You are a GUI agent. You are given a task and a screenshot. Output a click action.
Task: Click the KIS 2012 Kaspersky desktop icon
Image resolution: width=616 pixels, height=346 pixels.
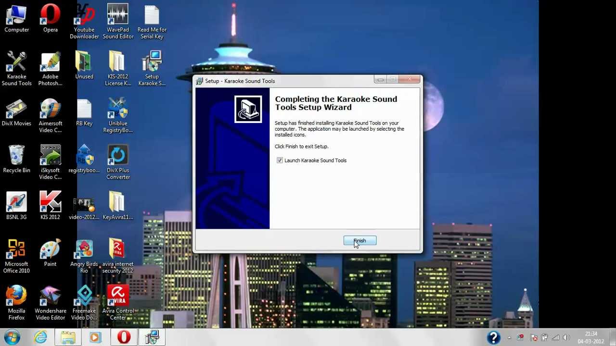pyautogui.click(x=50, y=203)
